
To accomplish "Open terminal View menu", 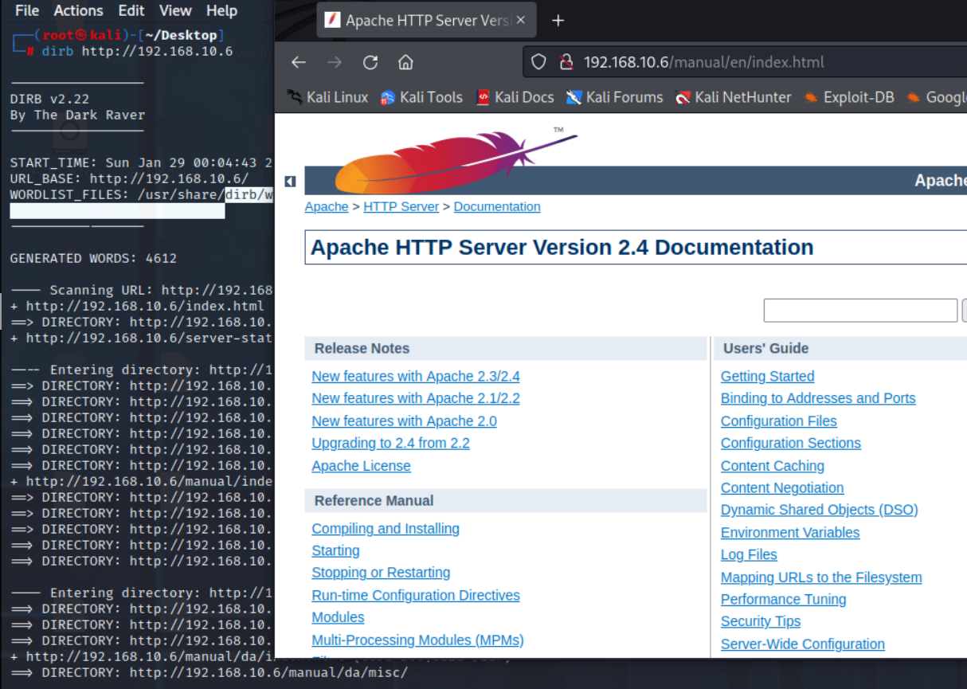I will coord(175,10).
